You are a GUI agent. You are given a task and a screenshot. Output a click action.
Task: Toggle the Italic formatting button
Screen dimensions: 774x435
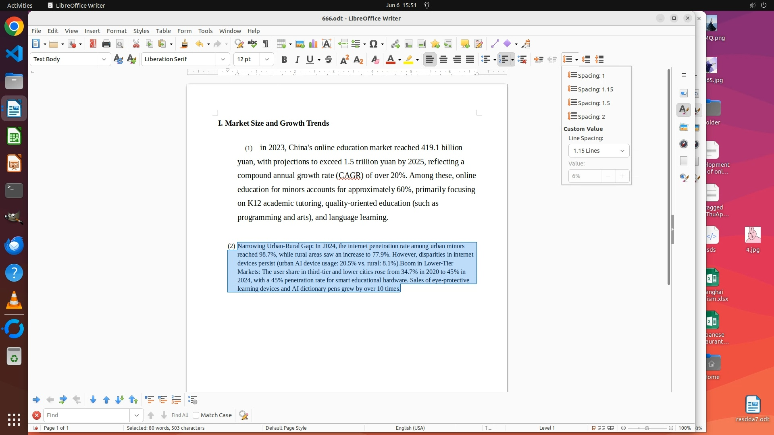coord(297,60)
